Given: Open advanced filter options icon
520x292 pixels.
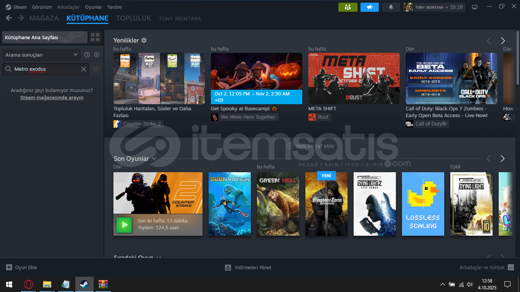Looking at the screenshot, I should click(95, 69).
